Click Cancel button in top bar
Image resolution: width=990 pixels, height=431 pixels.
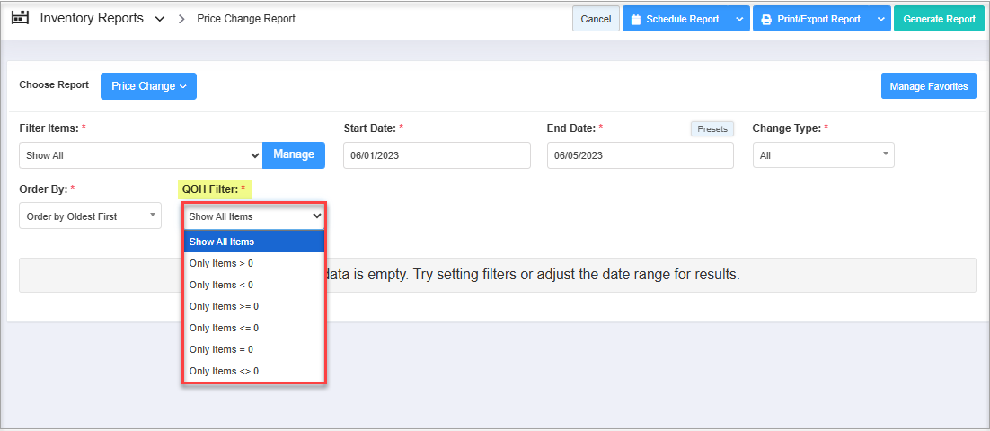point(596,19)
